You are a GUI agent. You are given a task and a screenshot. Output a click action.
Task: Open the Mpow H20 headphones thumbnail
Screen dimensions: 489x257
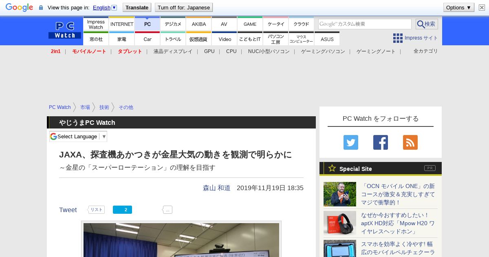[x=340, y=223]
